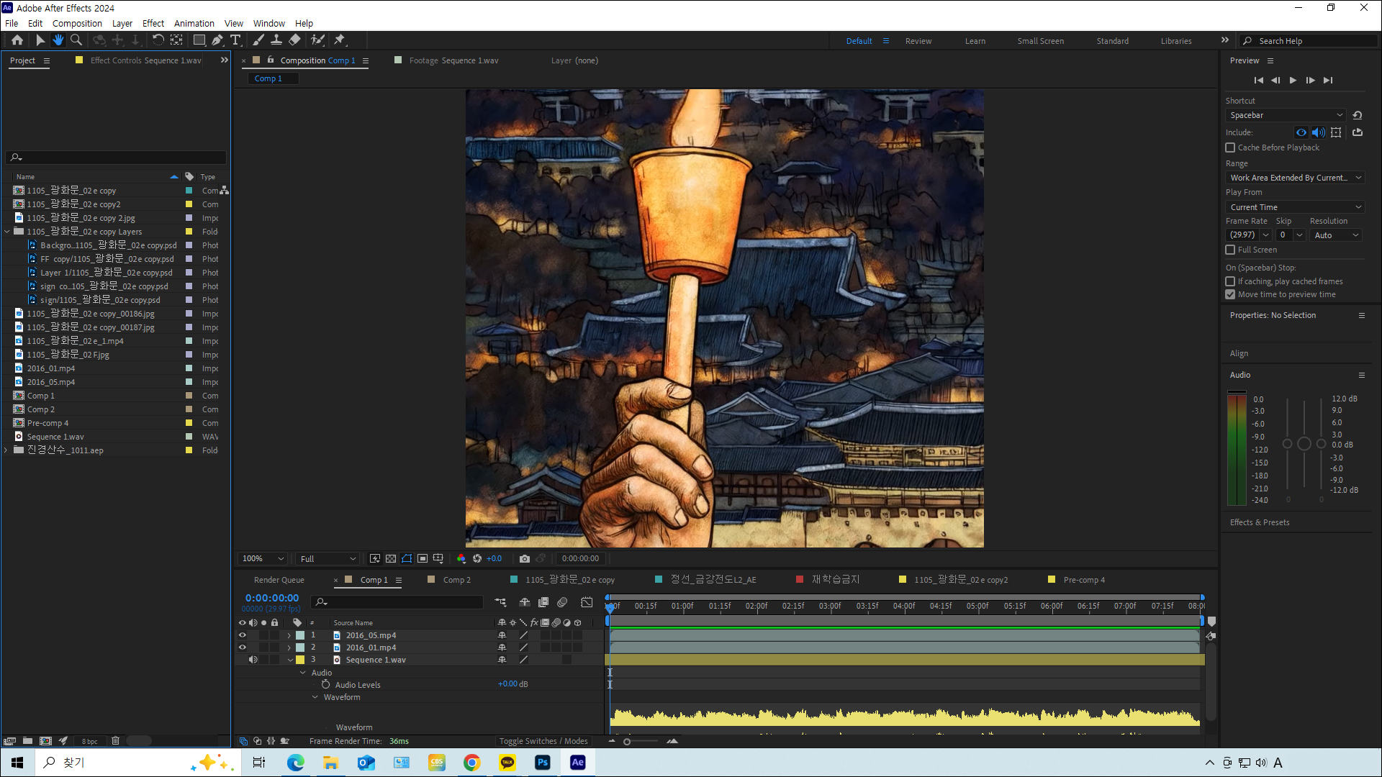Select the Type tool
The image size is (1382, 777).
coord(235,40)
